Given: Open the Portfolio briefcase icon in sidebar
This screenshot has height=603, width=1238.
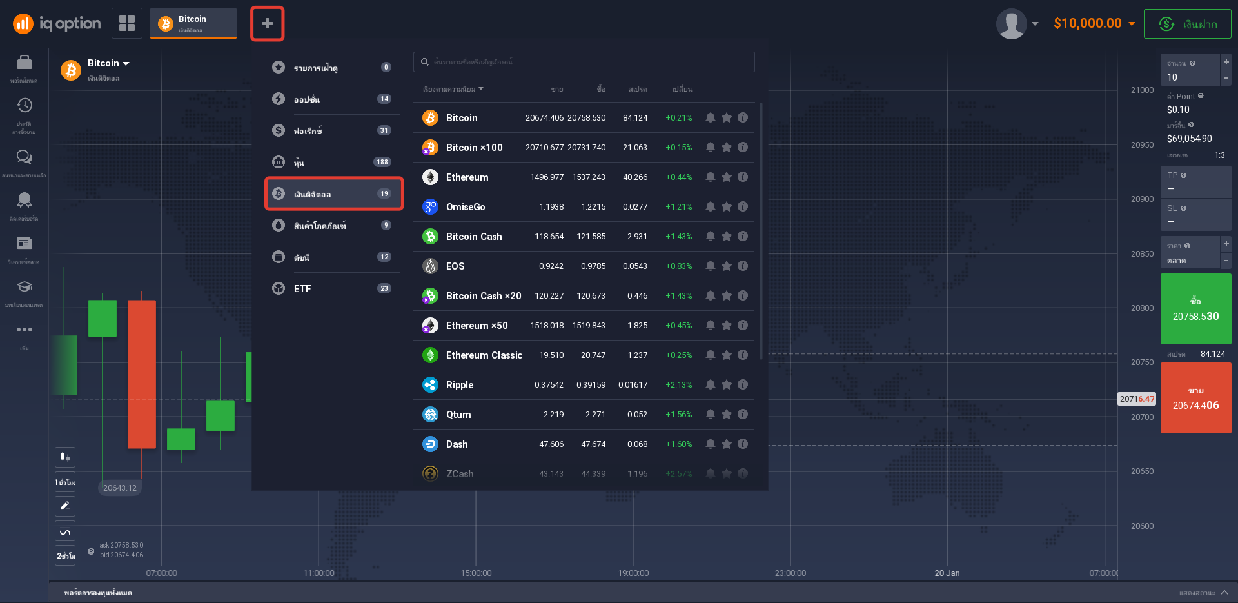Looking at the screenshot, I should (x=25, y=63).
